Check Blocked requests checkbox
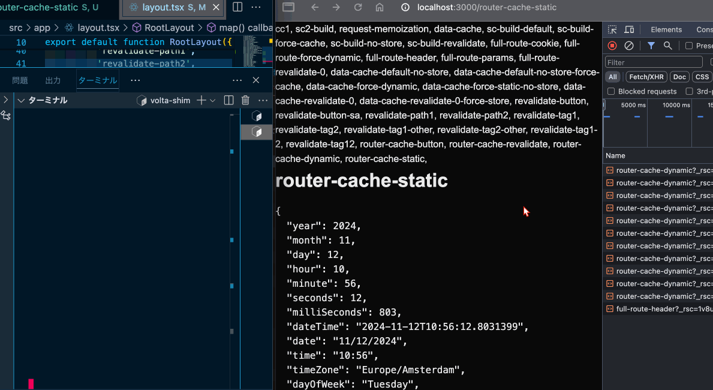This screenshot has width=713, height=390. pyautogui.click(x=611, y=91)
